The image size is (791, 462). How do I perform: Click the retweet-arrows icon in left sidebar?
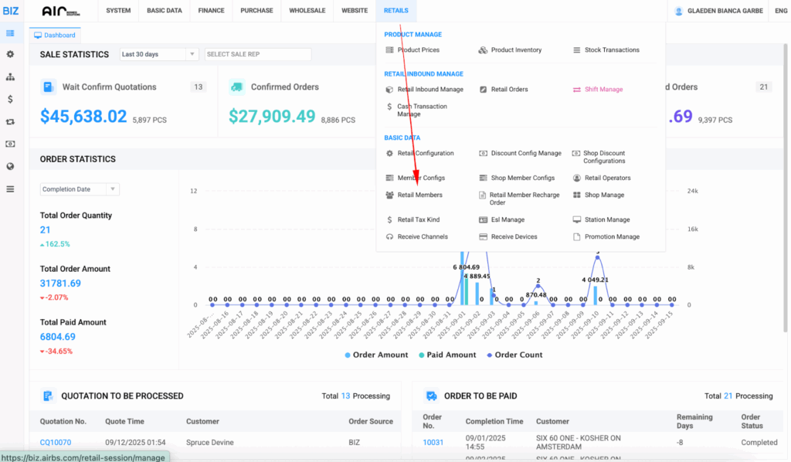click(10, 122)
